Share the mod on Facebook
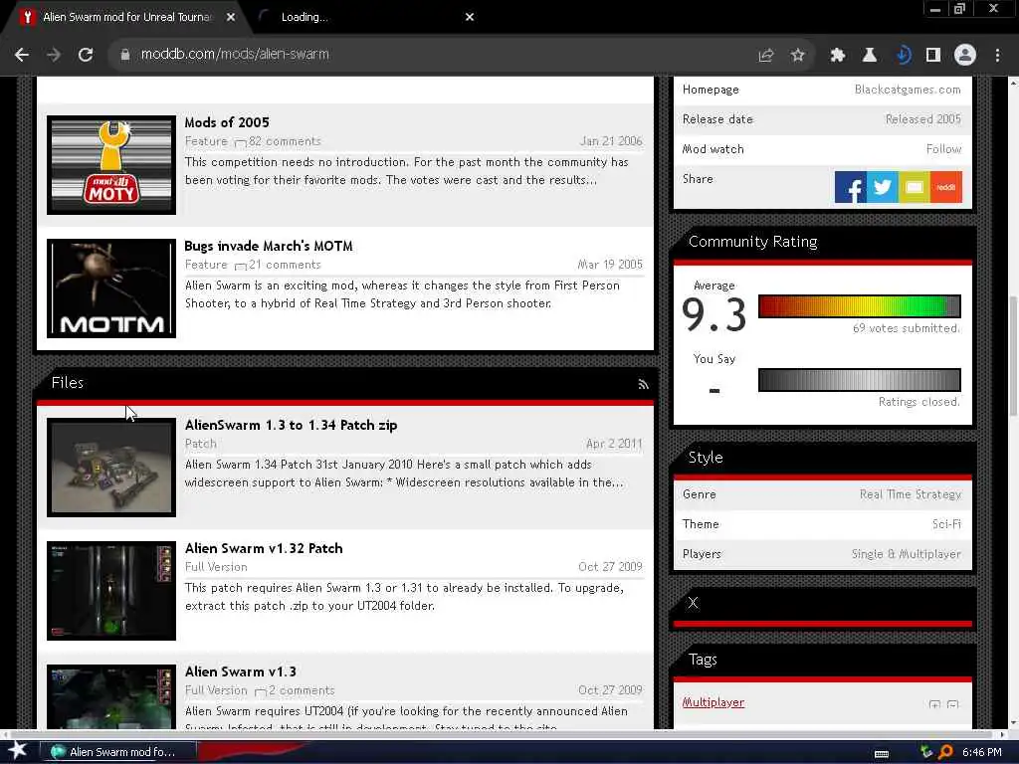This screenshot has height=764, width=1019. [x=851, y=187]
